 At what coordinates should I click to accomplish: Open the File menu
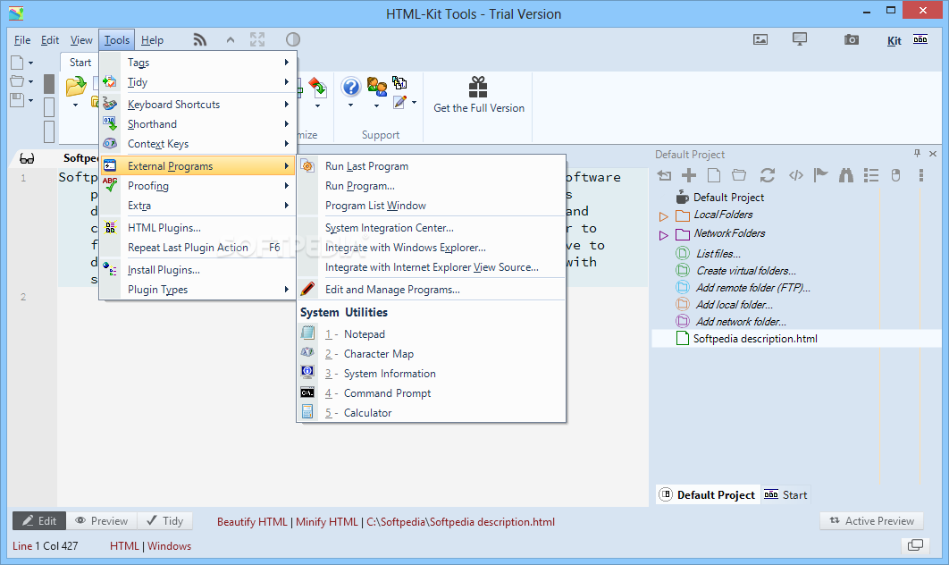pyautogui.click(x=22, y=40)
